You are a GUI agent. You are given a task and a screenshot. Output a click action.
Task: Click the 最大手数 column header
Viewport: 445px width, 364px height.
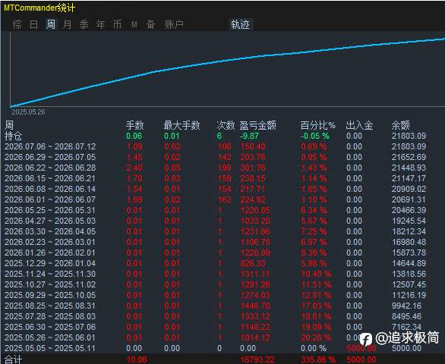(x=181, y=125)
